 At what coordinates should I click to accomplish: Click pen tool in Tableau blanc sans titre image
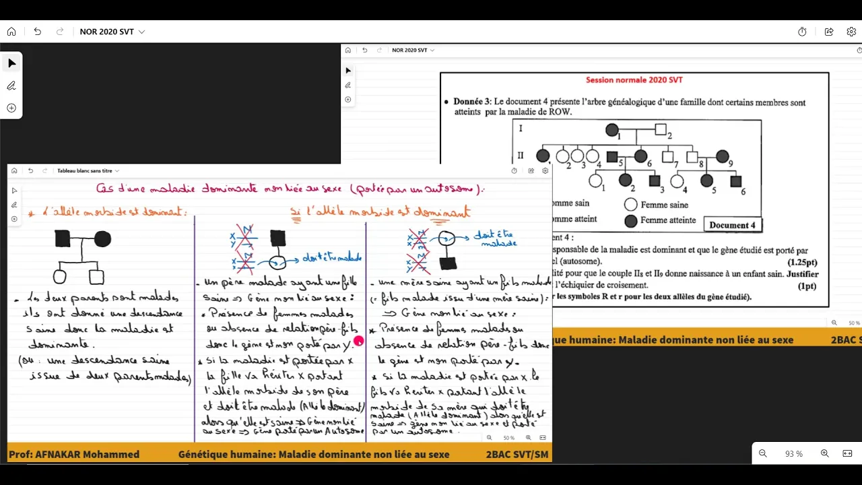coord(14,205)
